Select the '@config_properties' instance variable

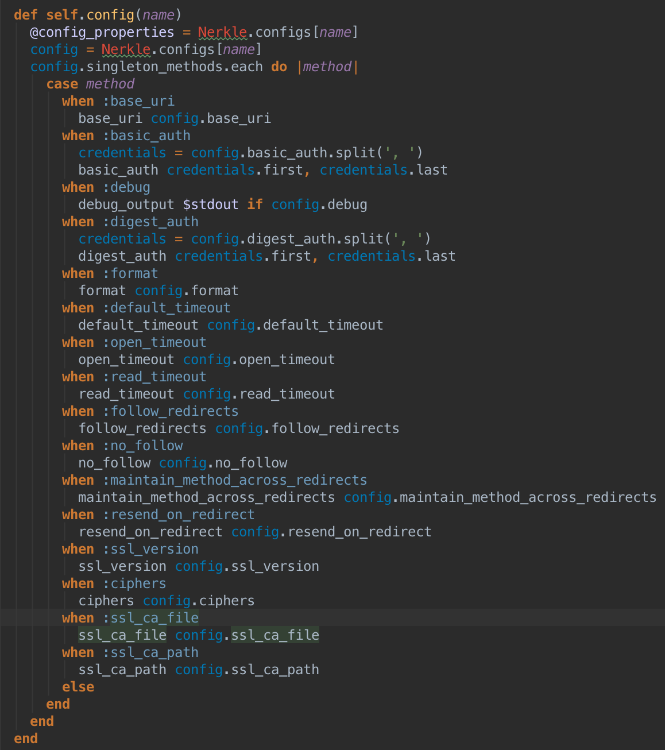[x=102, y=32]
